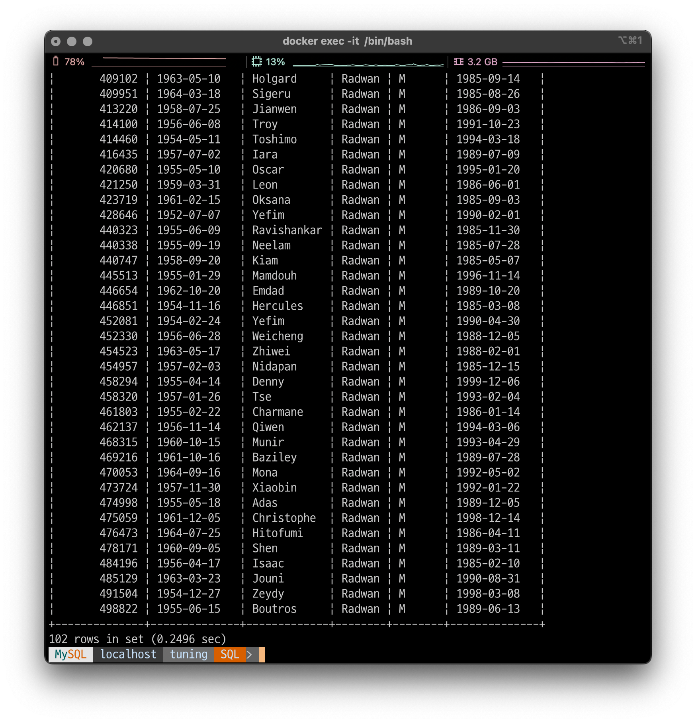Click first name Toshimo
This screenshot has width=696, height=723.
point(274,139)
